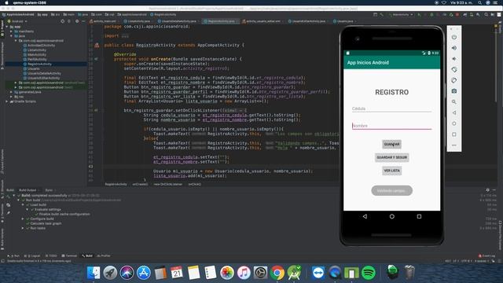Image resolution: width=503 pixels, height=283 pixels.
Task: Tap the phone's on-screen back button
Action: tap(365, 217)
